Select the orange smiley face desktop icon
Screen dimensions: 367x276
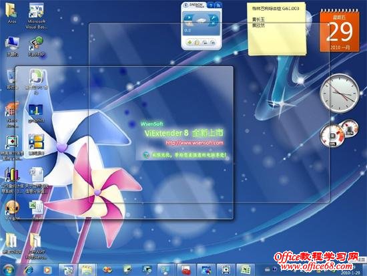click(12, 208)
